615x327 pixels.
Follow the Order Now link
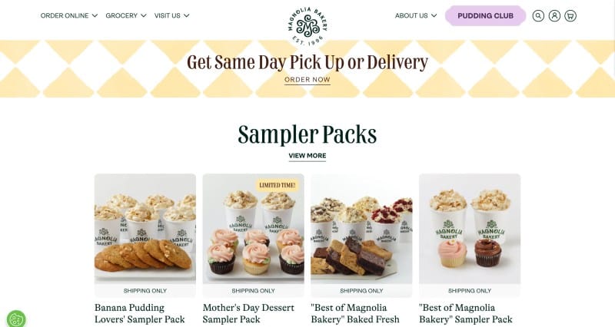click(307, 80)
